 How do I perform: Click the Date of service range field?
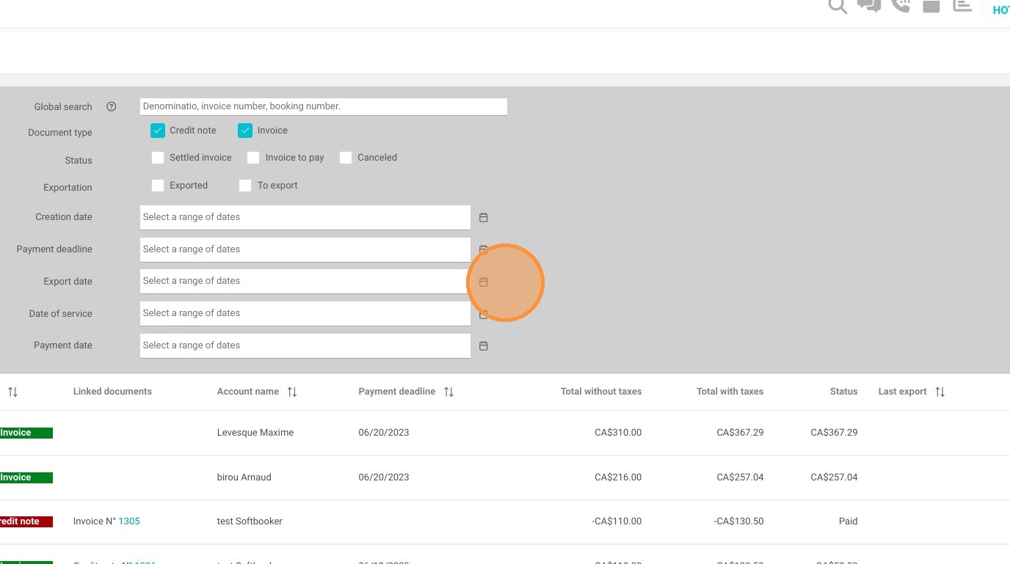click(305, 313)
